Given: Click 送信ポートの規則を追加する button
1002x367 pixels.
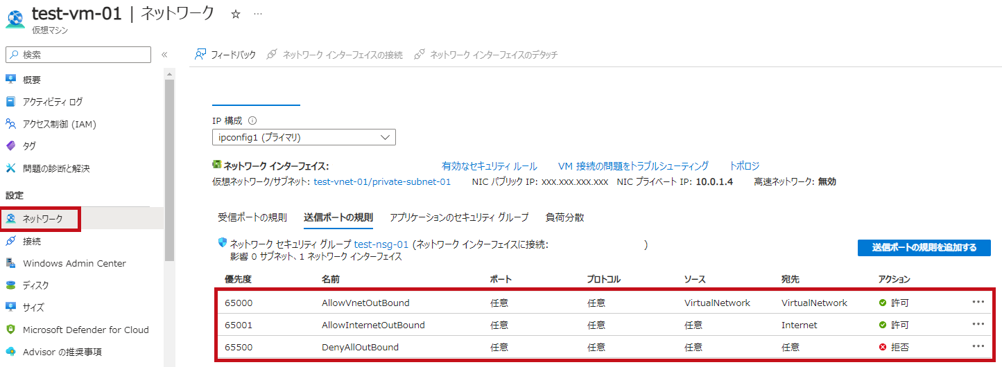Looking at the screenshot, I should point(924,248).
